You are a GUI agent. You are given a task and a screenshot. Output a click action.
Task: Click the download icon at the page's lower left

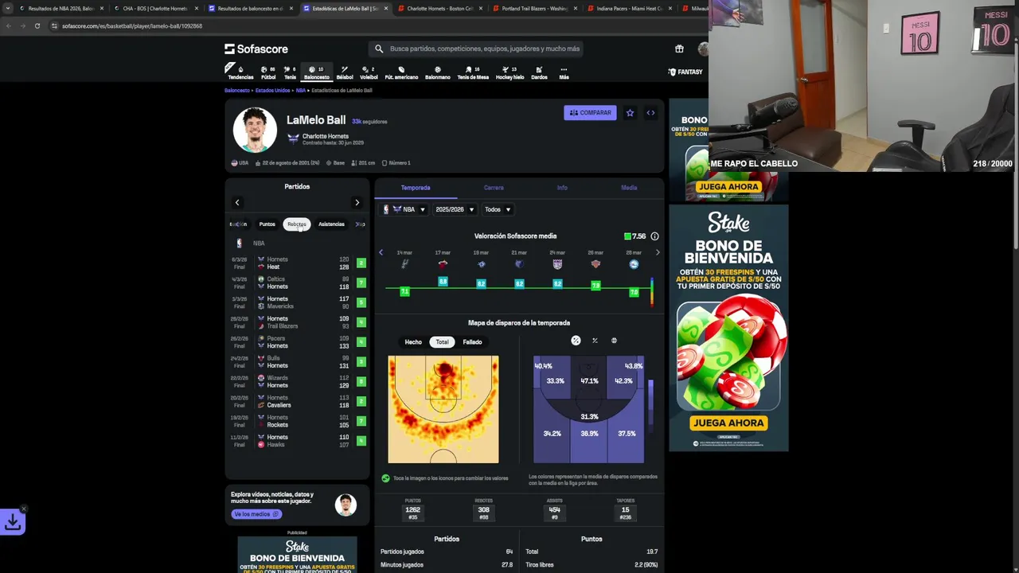(13, 522)
